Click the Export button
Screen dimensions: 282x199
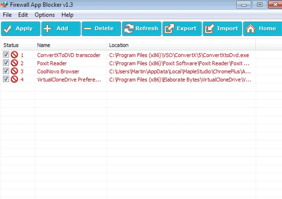(182, 29)
